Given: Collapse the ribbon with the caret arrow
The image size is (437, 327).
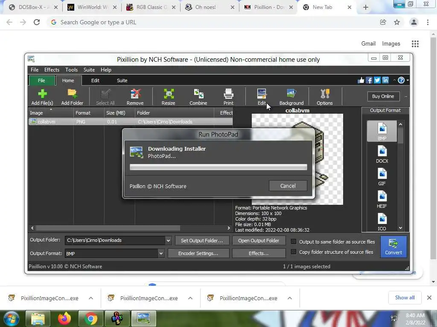Looking at the screenshot, I should click(394, 80).
